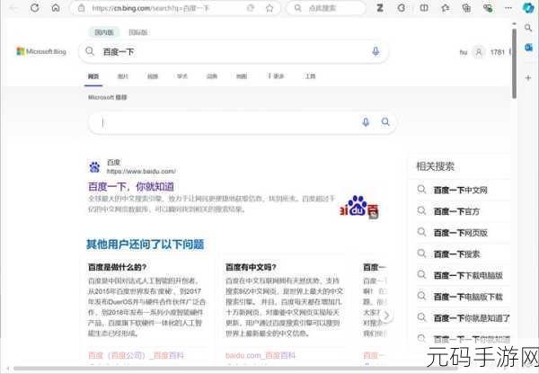Click the microphone icon in Bing search box

click(x=376, y=51)
